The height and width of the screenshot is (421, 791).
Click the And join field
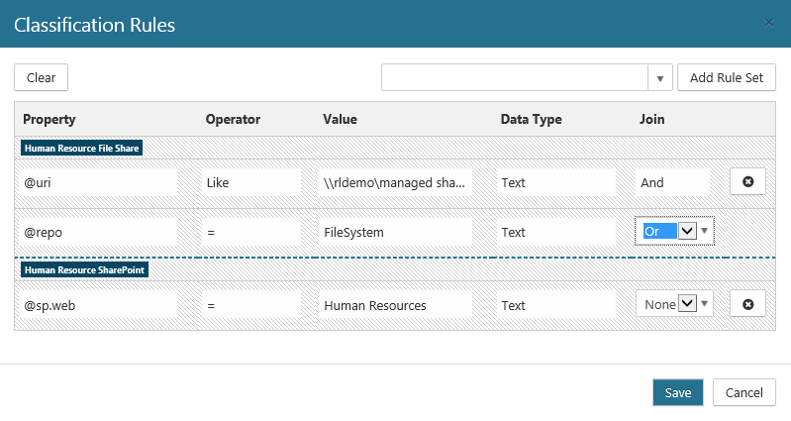(672, 182)
